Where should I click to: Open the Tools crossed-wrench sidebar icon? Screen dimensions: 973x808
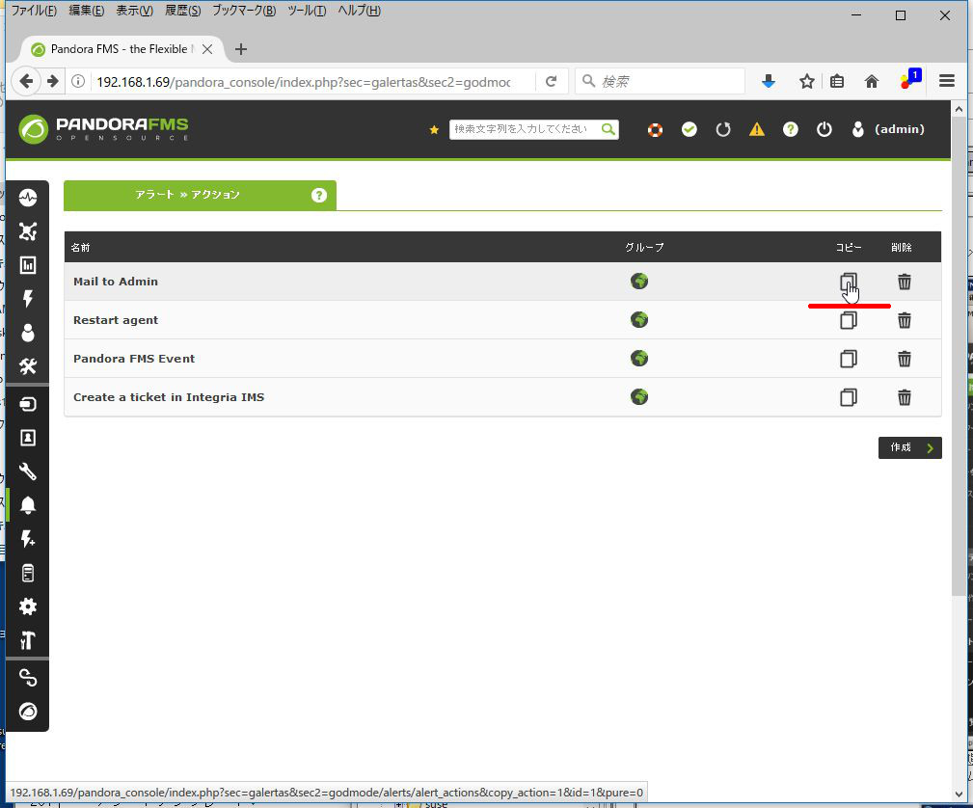[28, 366]
